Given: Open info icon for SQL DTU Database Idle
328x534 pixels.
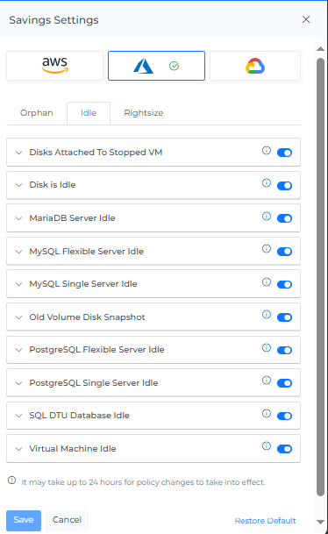Looking at the screenshot, I should coord(267,413).
